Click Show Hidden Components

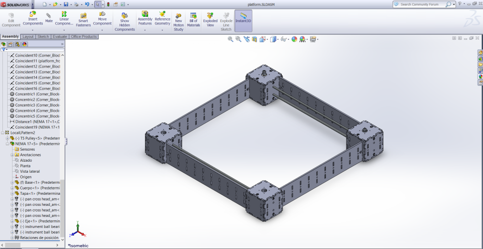124,22
